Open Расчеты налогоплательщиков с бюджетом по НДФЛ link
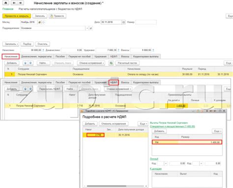233x188 pixels. point(50,9)
